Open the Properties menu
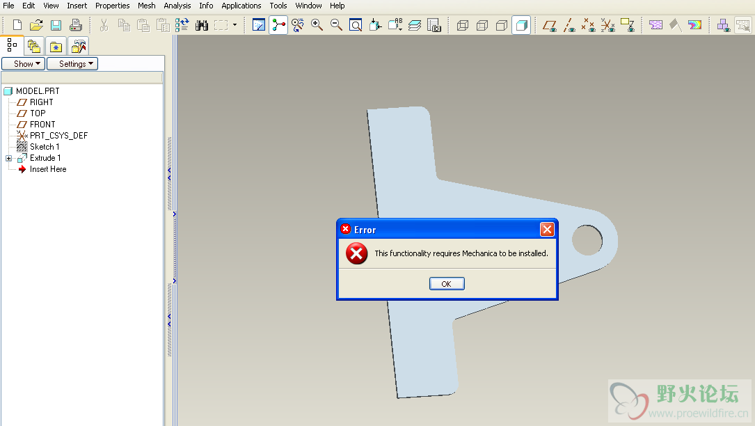 pos(112,6)
